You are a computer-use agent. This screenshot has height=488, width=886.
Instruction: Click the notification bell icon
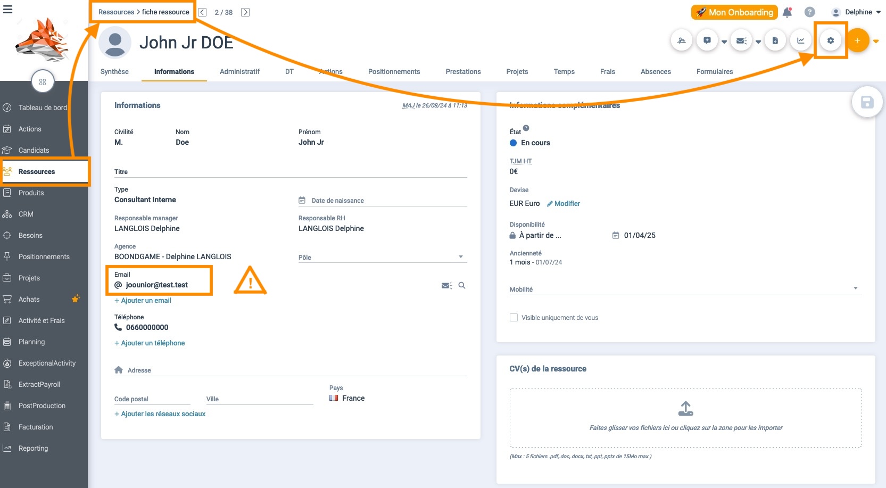(x=787, y=12)
